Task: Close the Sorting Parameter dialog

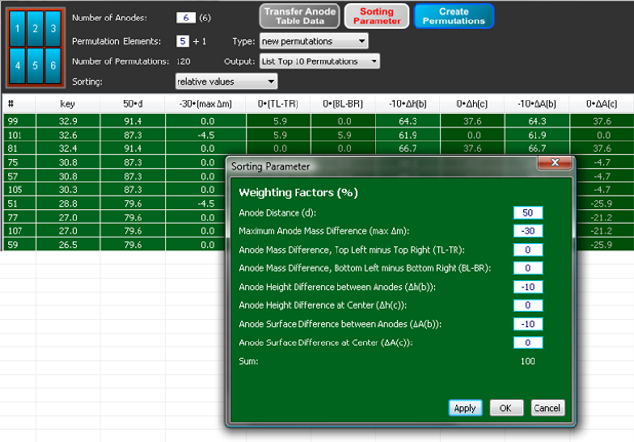Action: pyautogui.click(x=555, y=163)
